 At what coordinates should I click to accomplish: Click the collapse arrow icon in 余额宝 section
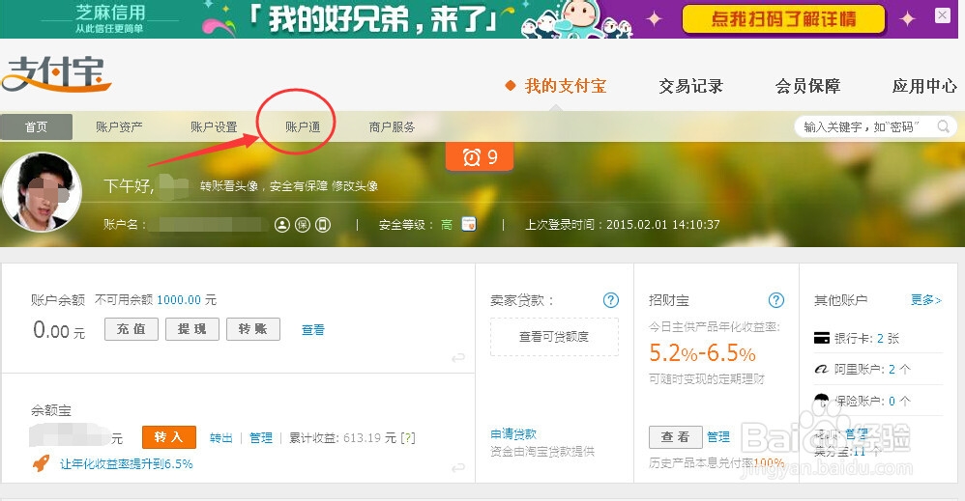coord(458,468)
